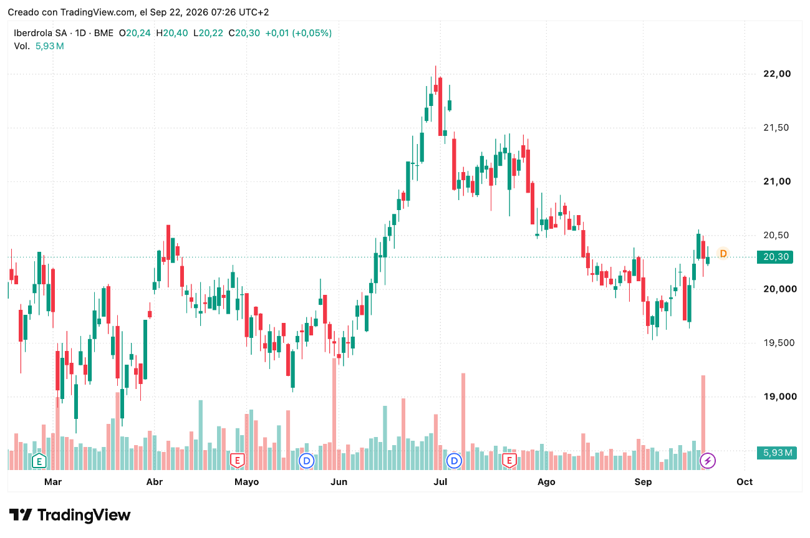
Task: Click the Vol. value 5,93 M in legend
Action: tap(50, 46)
